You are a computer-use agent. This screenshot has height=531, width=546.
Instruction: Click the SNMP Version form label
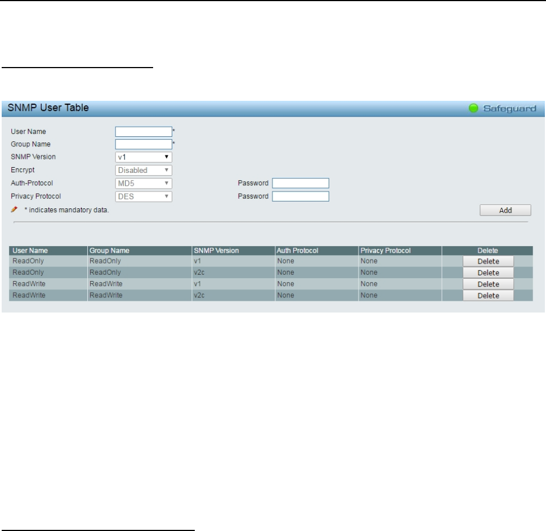click(x=33, y=157)
